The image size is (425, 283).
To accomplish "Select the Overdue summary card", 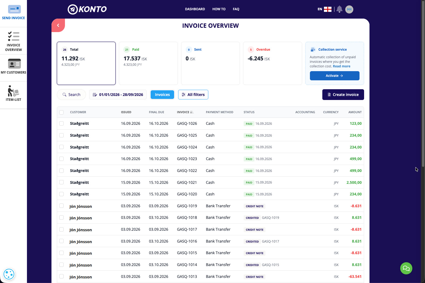I will click(272, 63).
